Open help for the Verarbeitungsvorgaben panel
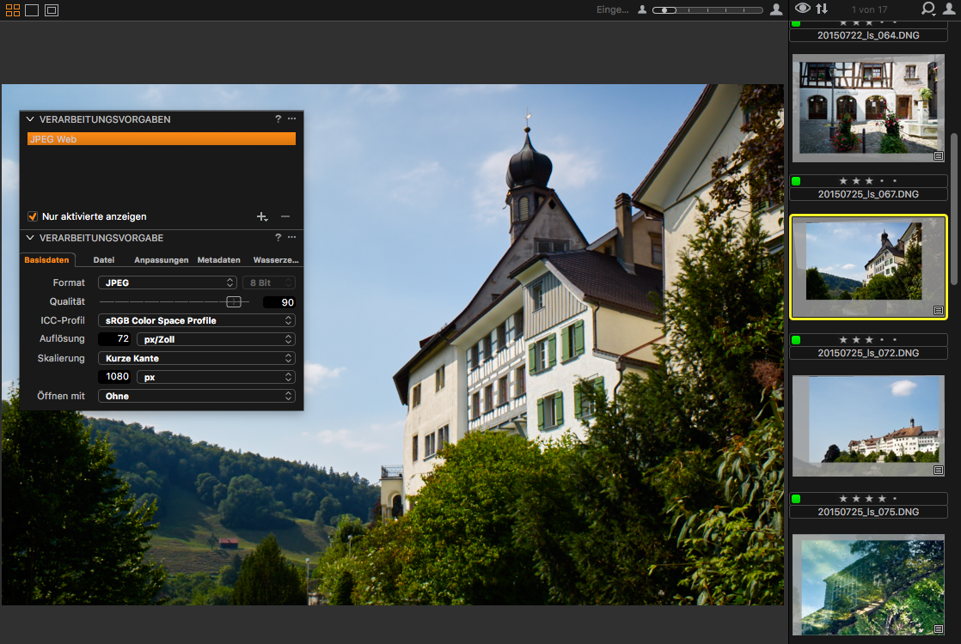 (x=278, y=118)
